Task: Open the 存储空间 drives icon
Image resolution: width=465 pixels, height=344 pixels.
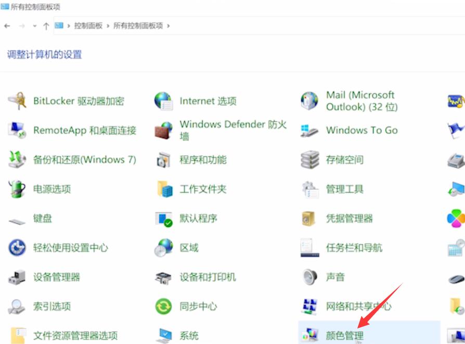Action: pos(310,160)
